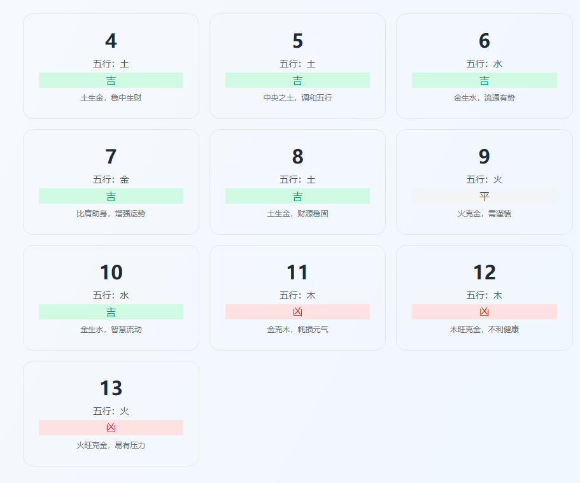Image resolution: width=580 pixels, height=483 pixels.
Task: Click the number 6 card heading
Action: coord(484,41)
